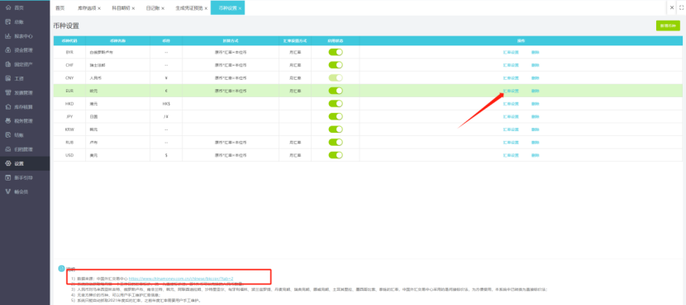Screen dimensions: 686x305
Task: Toggle the EUR row enabled switch
Action: (x=336, y=91)
